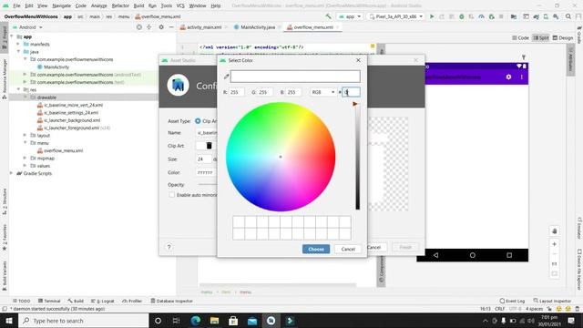The height and width of the screenshot is (328, 583).
Task: Click the Project panel gear settings icon
Action: 161,27
